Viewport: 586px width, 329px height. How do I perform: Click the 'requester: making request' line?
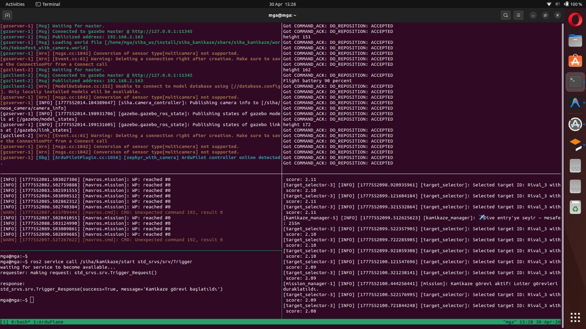[x=78, y=273]
